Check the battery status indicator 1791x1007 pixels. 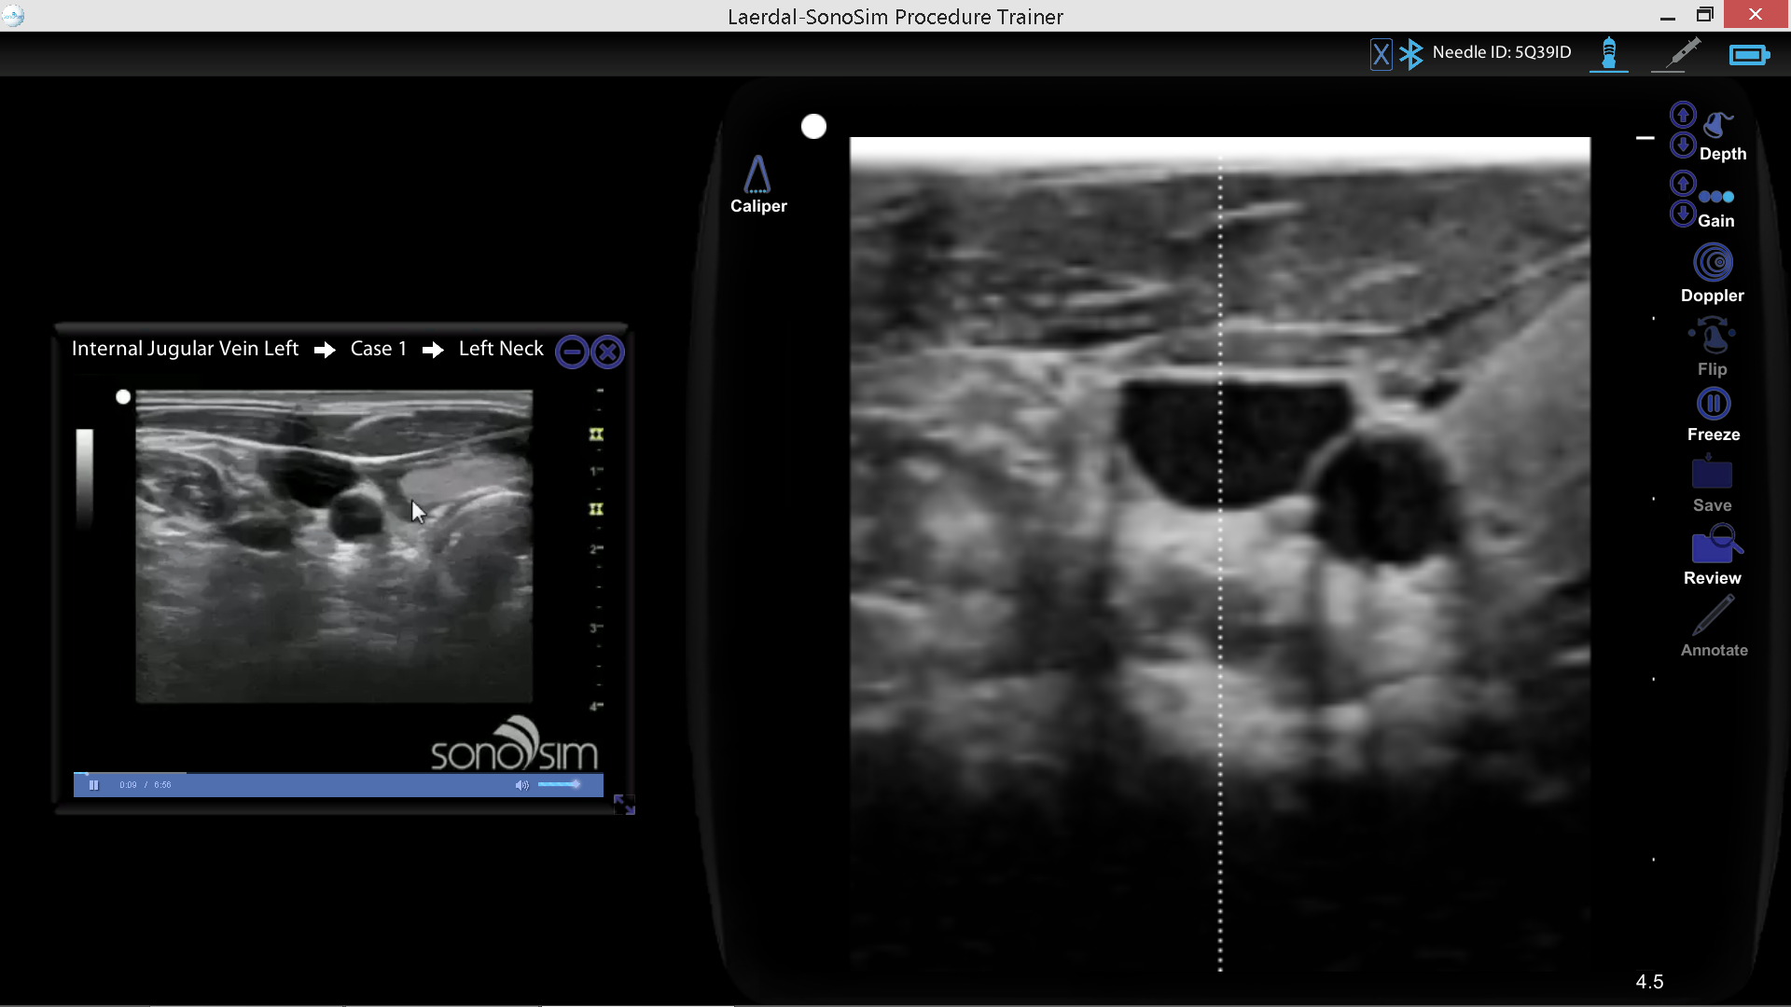1750,54
